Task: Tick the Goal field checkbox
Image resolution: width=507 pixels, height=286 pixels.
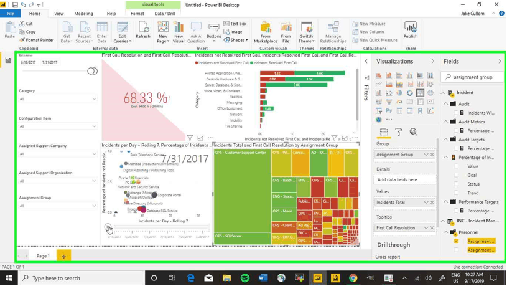Action: click(456, 175)
